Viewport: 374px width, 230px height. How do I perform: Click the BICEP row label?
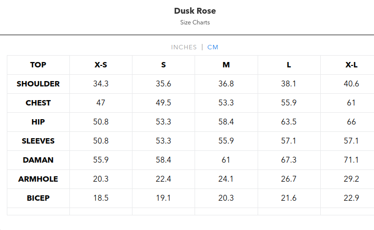[38, 198]
